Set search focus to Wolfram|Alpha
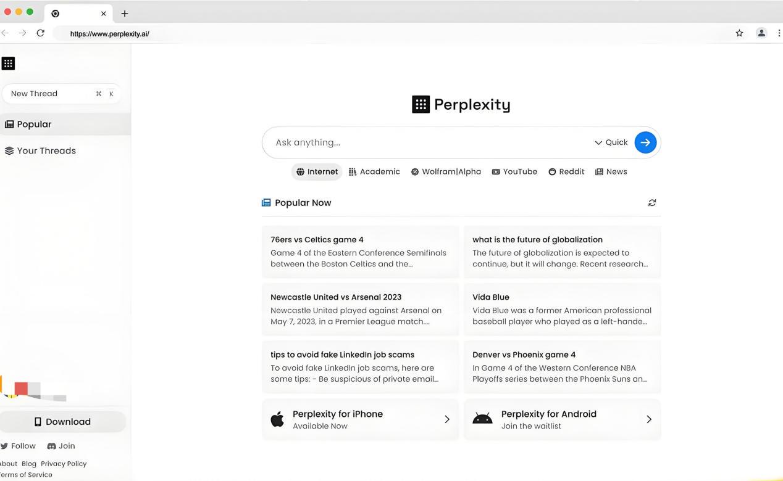 click(x=446, y=172)
